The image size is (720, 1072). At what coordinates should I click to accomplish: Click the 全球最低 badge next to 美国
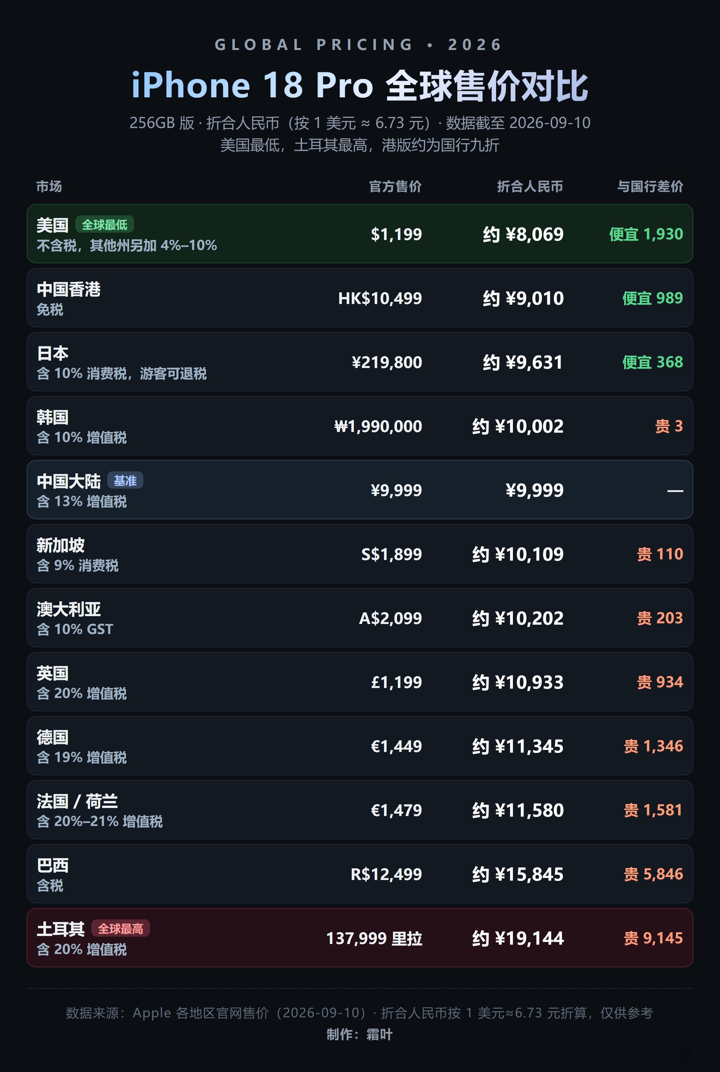[104, 225]
